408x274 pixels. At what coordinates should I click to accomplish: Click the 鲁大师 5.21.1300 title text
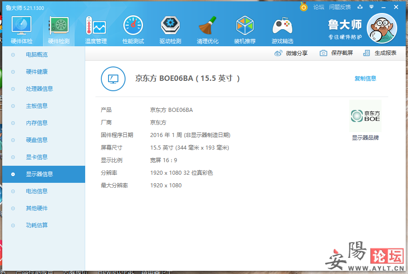25,8
